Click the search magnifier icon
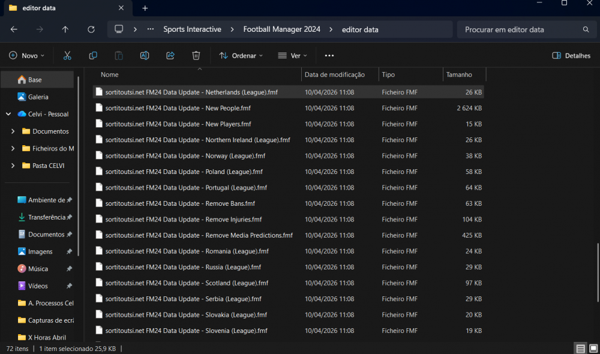This screenshot has height=354, width=600. 586,29
